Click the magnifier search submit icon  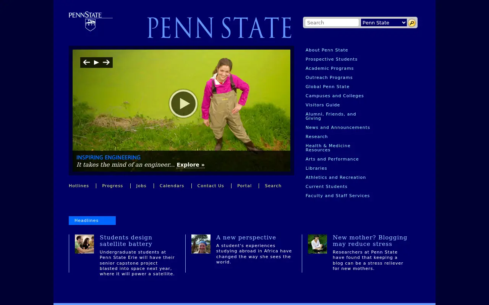coord(412,23)
